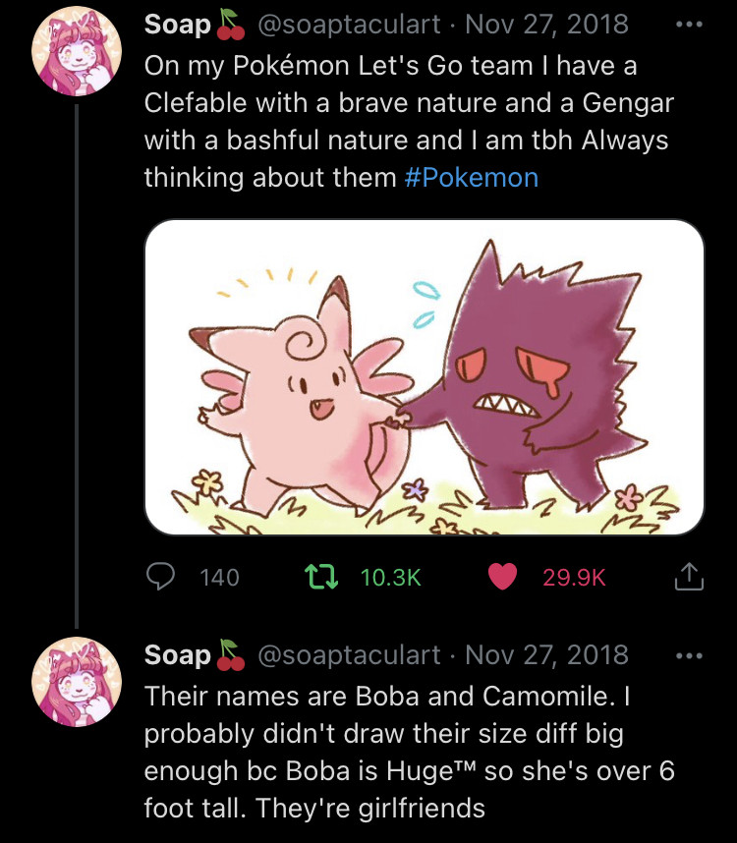Click the reply speech bubble icon
737x843 pixels.
pyautogui.click(x=161, y=578)
